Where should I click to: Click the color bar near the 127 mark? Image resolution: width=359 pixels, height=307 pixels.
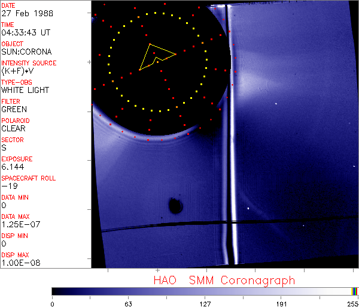click(205, 291)
